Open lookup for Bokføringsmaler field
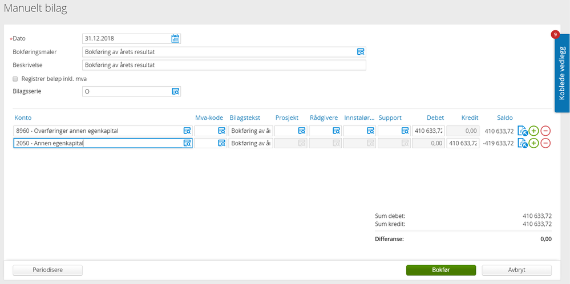The image size is (570, 284). 361,52
